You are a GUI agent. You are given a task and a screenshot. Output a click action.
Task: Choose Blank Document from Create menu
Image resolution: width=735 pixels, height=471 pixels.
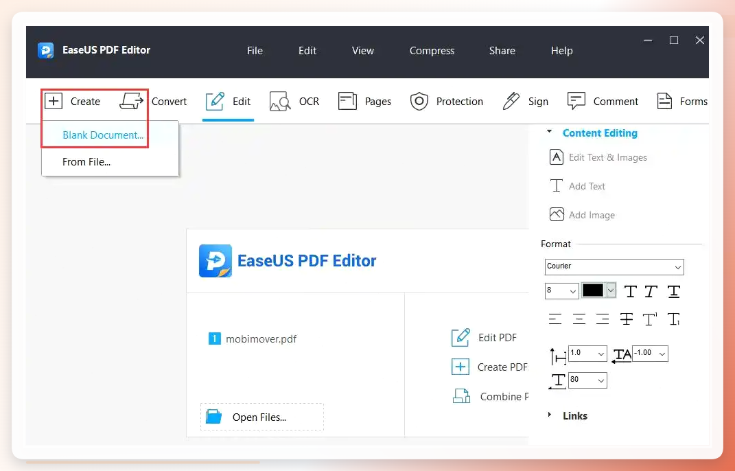click(x=110, y=135)
